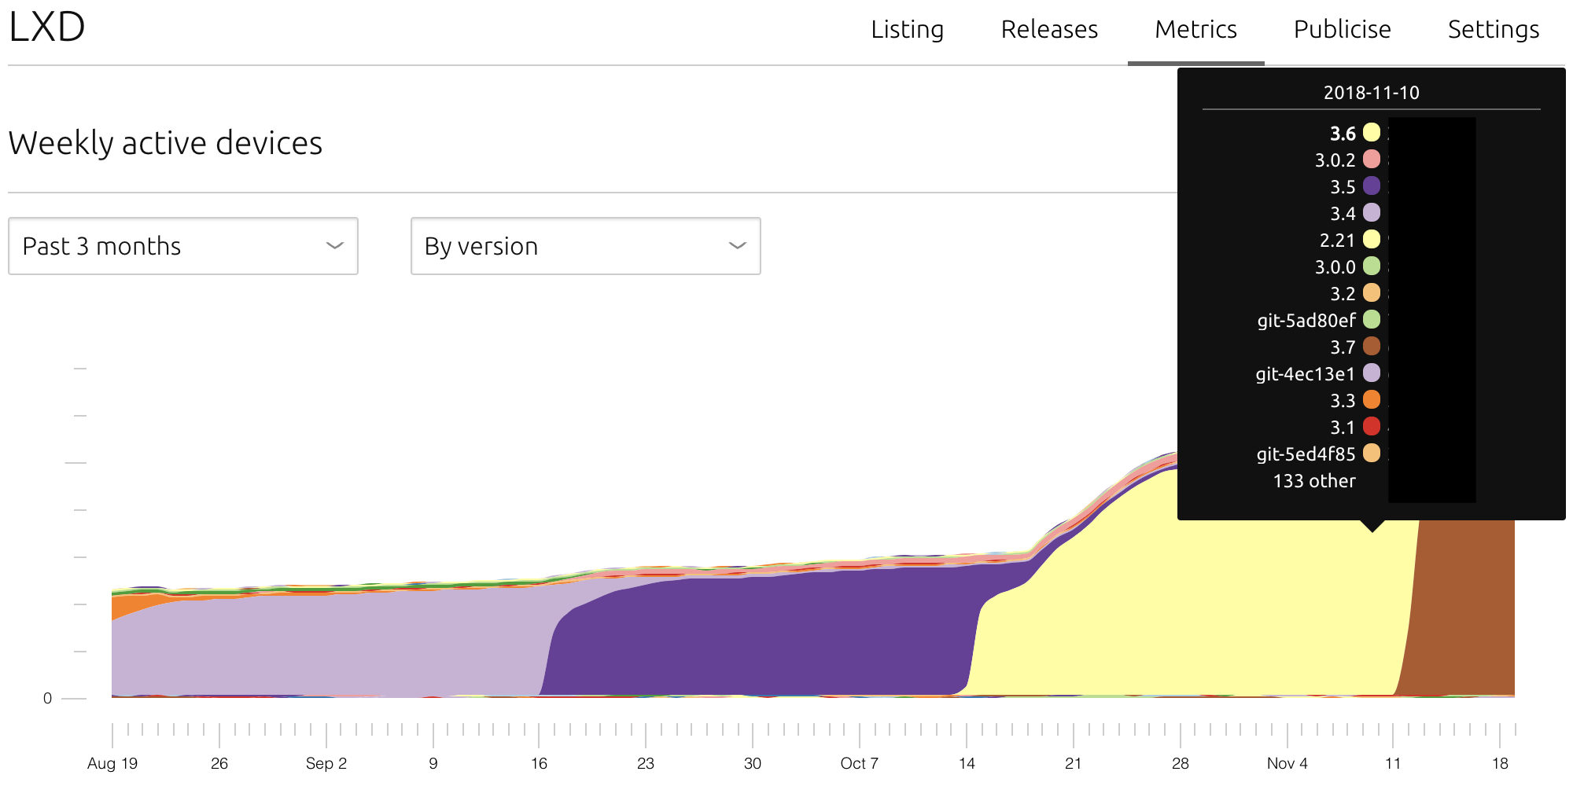1573x786 pixels.
Task: Click the brown 3.7 legend dot
Action: click(1372, 347)
